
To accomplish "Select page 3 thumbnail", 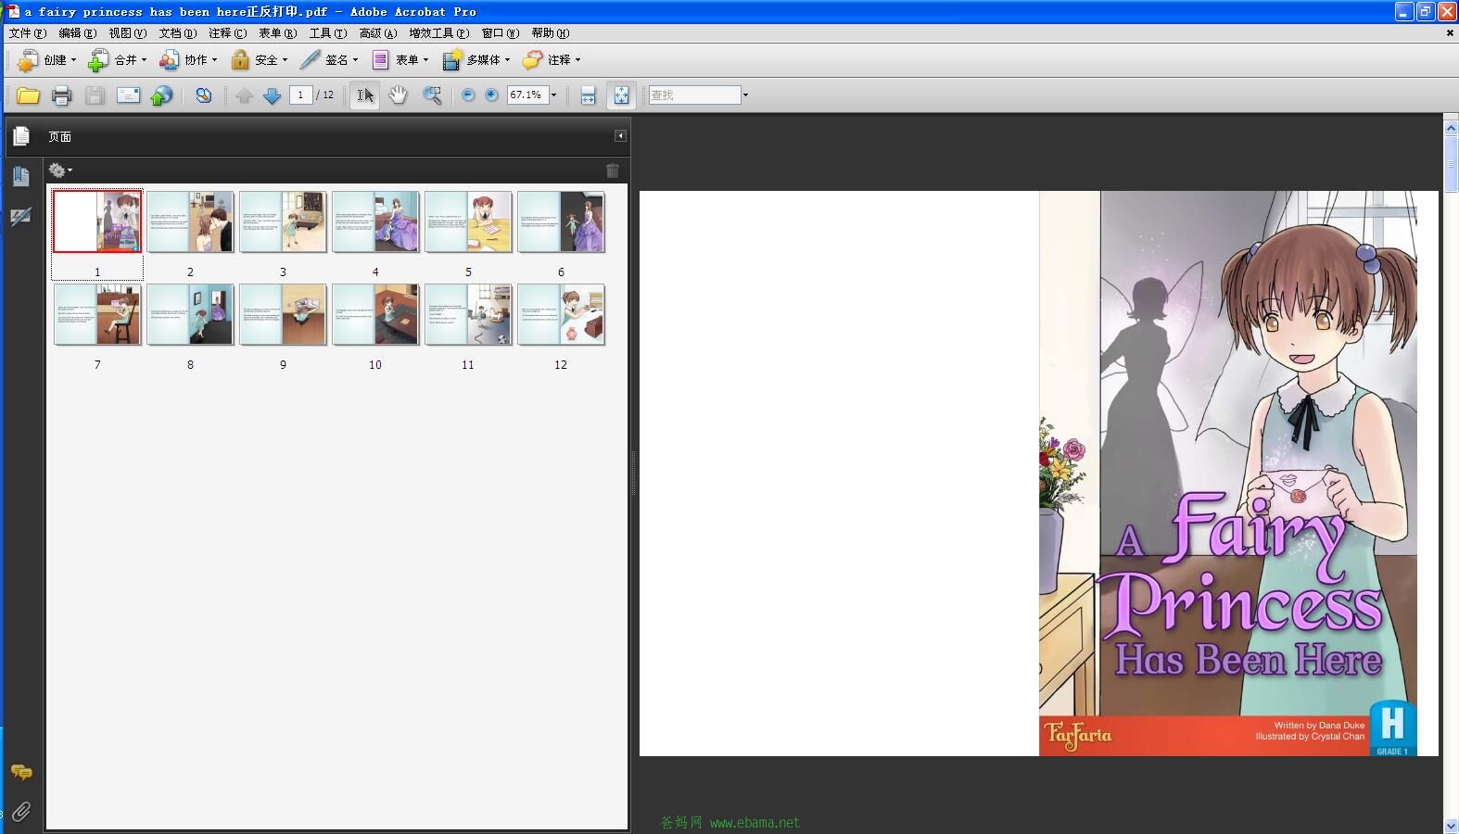I will pyautogui.click(x=283, y=221).
